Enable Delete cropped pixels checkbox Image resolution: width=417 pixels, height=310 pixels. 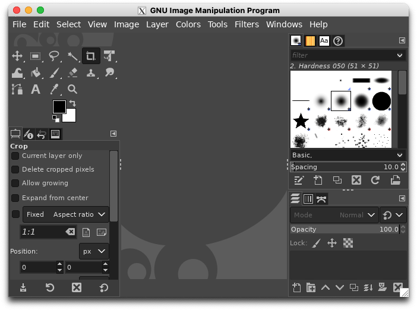coord(15,169)
